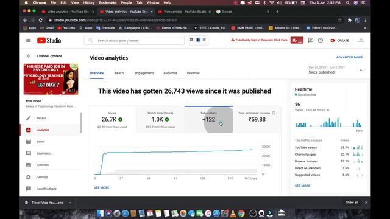Expand the Travel Vlog download options chevron

[x=70, y=203]
